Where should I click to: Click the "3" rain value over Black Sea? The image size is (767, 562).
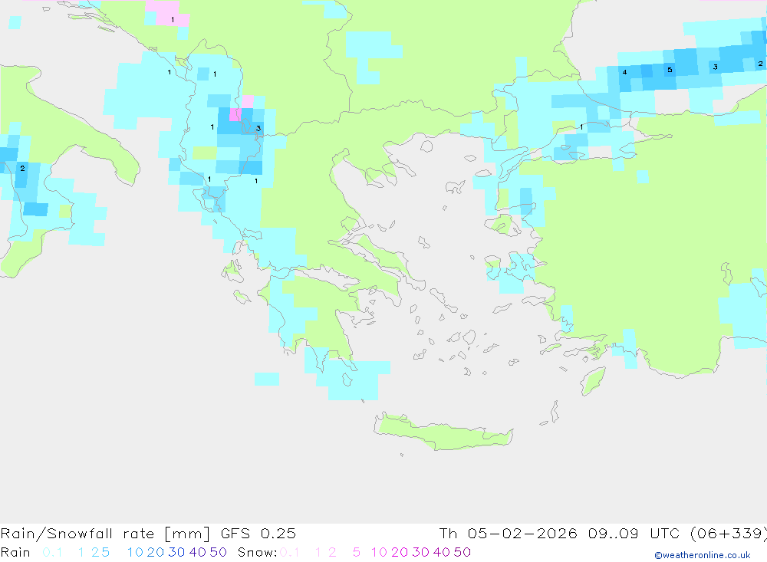[715, 67]
